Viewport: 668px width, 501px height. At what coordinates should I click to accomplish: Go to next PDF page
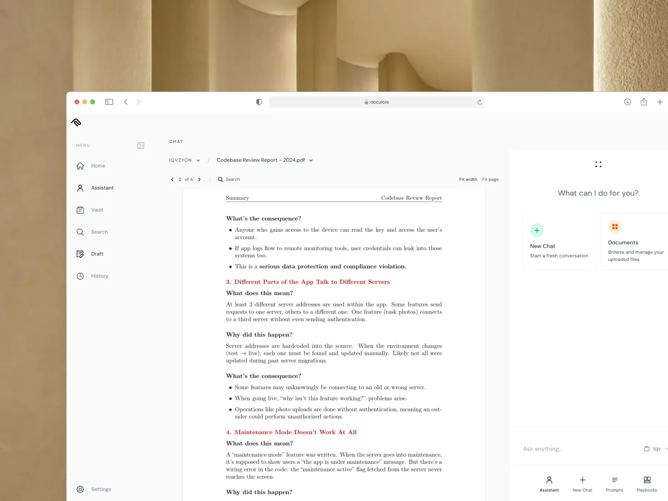pos(199,180)
